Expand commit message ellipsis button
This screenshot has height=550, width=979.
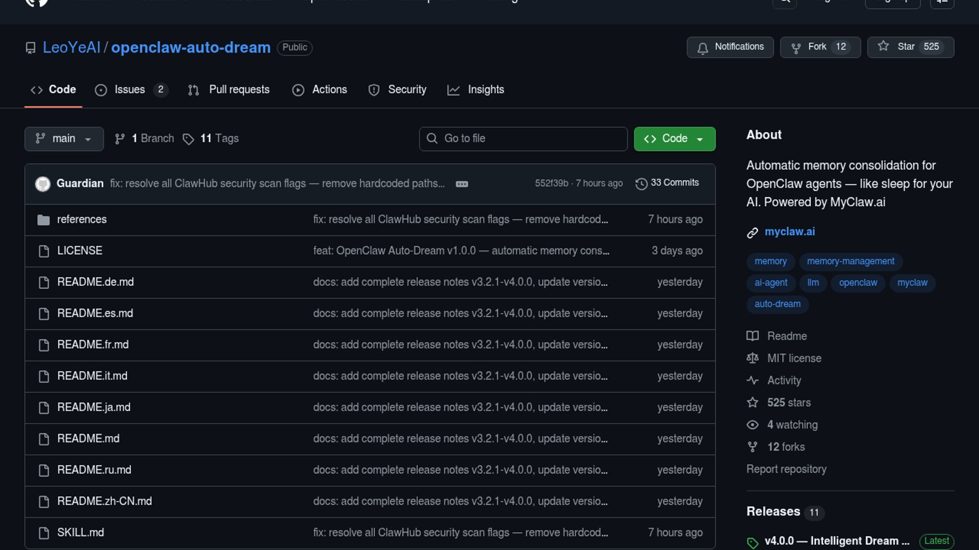pos(461,184)
